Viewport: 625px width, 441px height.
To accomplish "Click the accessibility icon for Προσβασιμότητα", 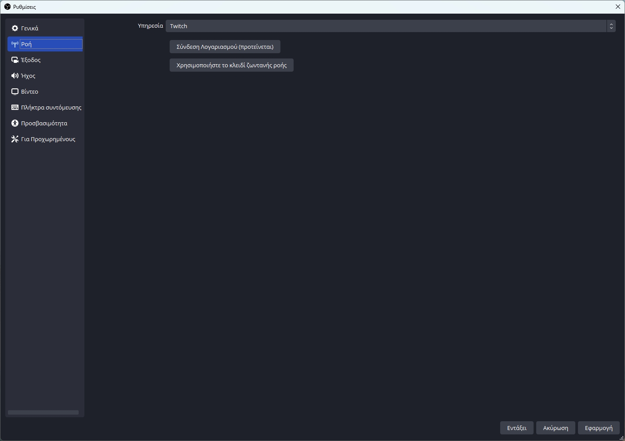I will (15, 124).
